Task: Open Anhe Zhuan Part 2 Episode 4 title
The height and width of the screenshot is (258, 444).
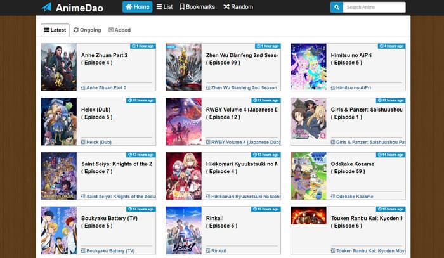Action: pos(104,59)
